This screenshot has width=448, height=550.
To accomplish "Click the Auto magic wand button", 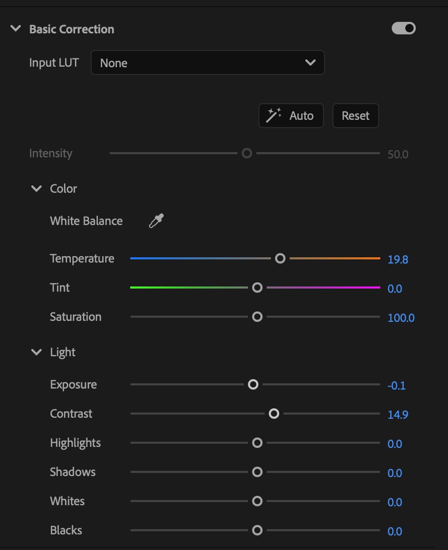I will 291,116.
